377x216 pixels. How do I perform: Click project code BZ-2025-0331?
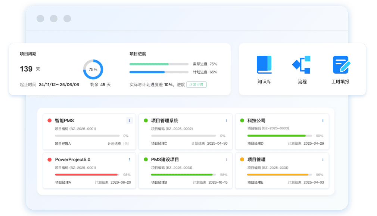(275, 168)
